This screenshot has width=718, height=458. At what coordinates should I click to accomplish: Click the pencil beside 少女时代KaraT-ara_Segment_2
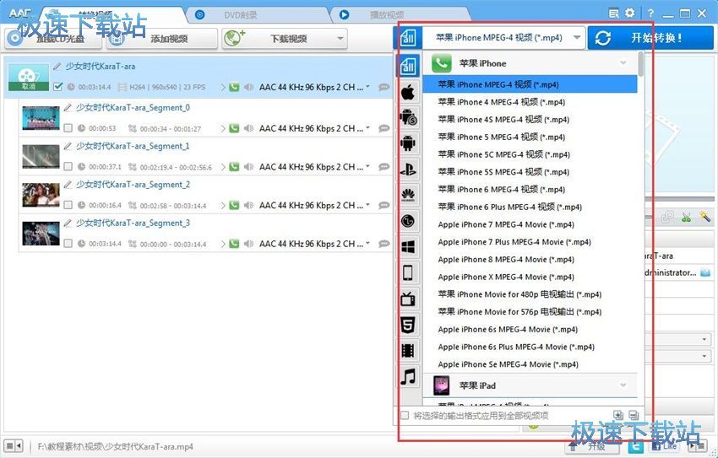coord(68,184)
